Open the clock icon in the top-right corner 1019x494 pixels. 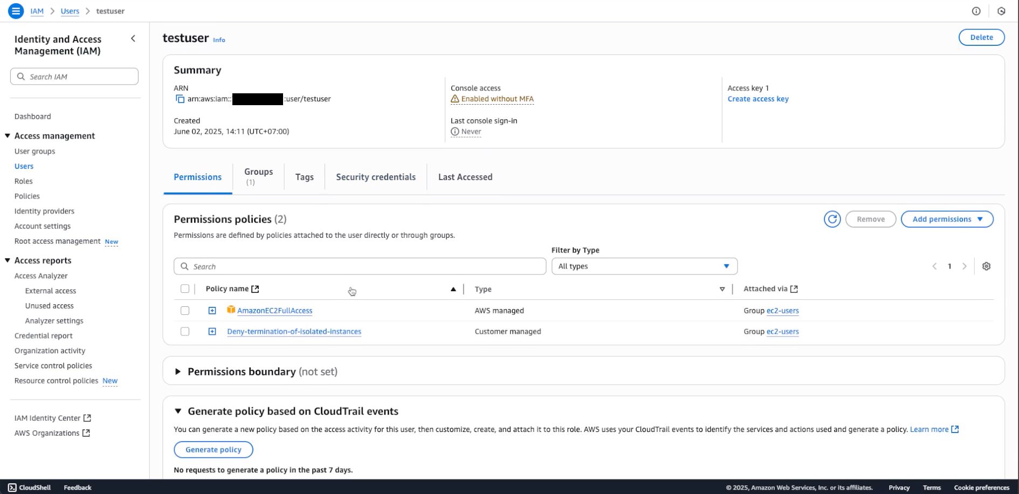pos(1001,11)
